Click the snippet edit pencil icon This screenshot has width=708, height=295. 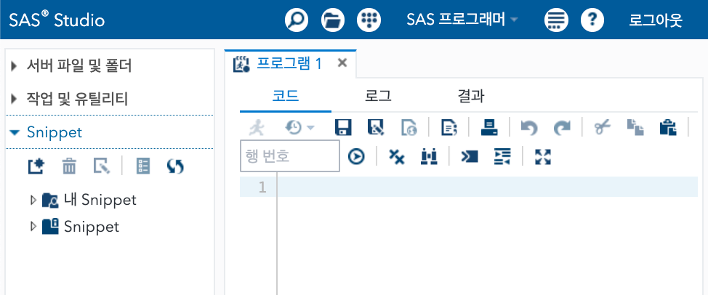tap(102, 167)
